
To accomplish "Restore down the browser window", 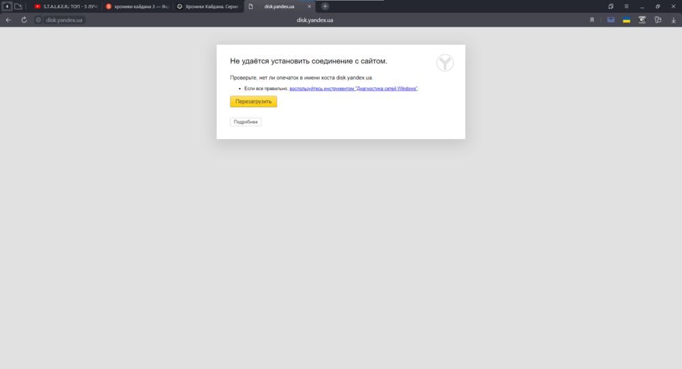I will pyautogui.click(x=657, y=7).
